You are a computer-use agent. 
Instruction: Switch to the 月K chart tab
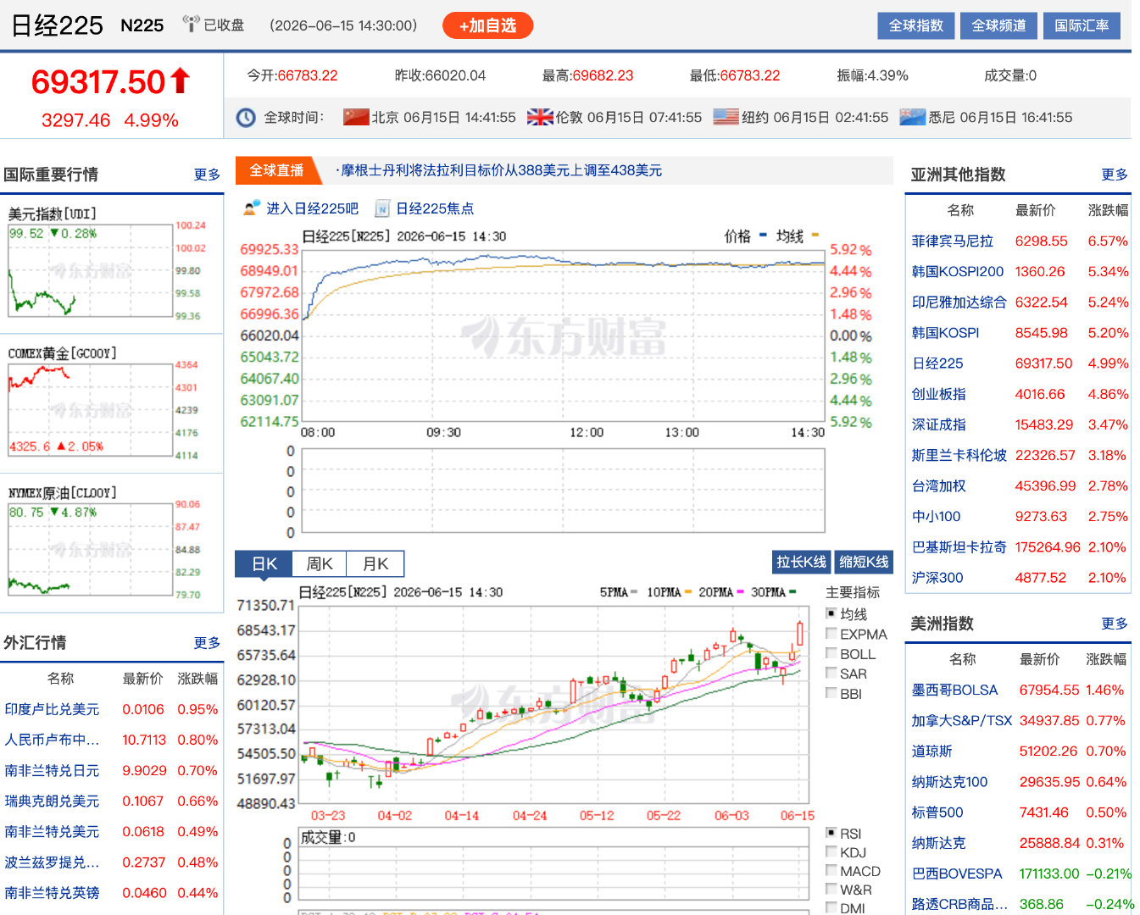click(375, 563)
